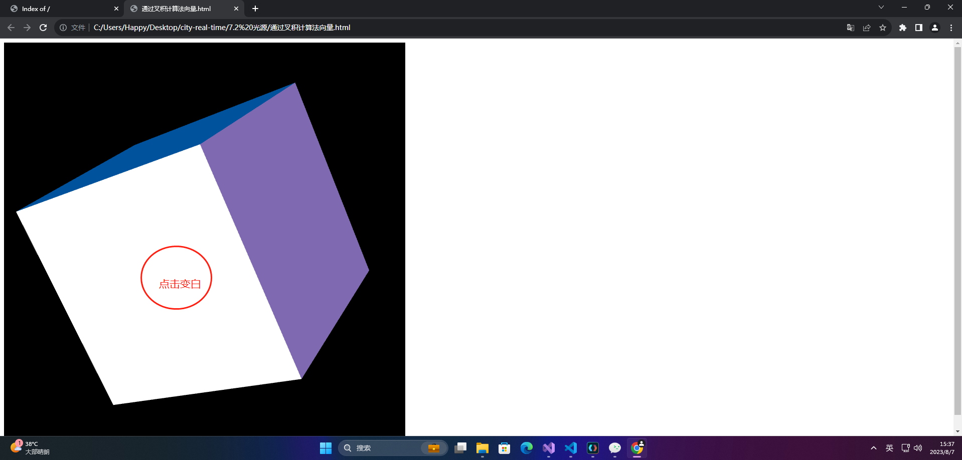
Task: Open Visual Studio purple taskbar icon
Action: click(x=549, y=448)
